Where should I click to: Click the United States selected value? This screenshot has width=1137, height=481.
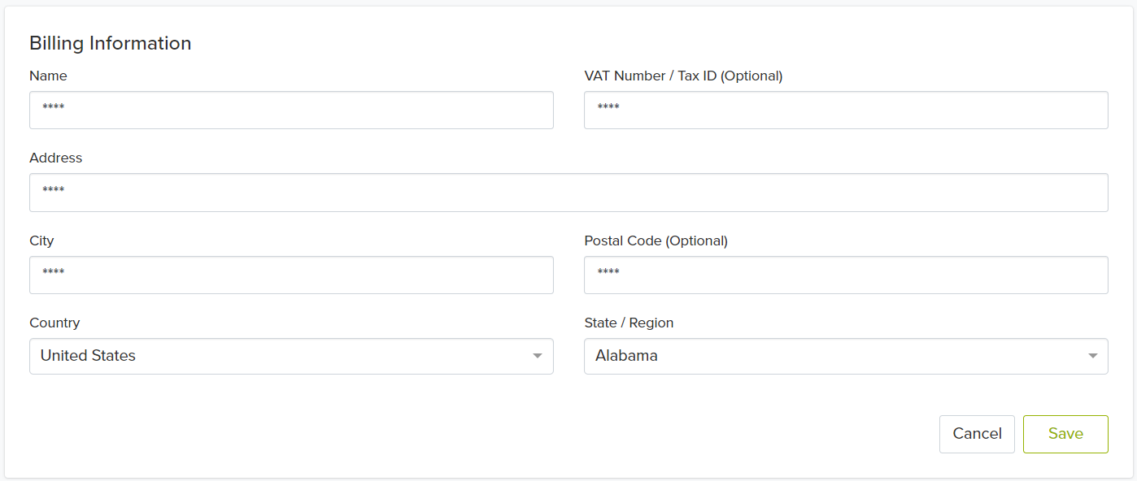88,356
